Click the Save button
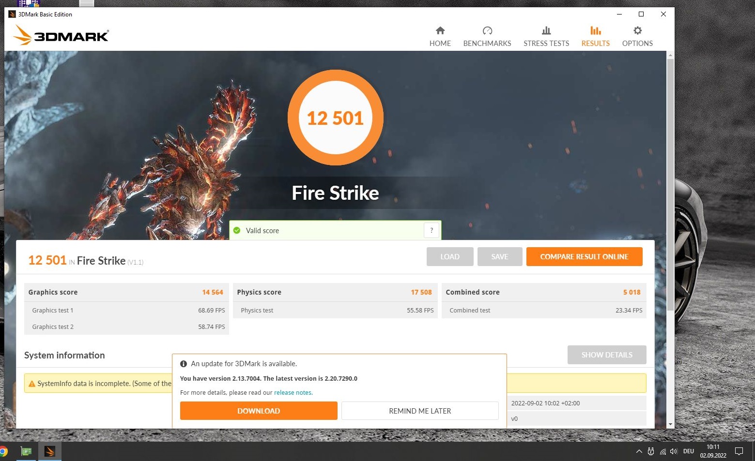This screenshot has height=461, width=755. 500,256
